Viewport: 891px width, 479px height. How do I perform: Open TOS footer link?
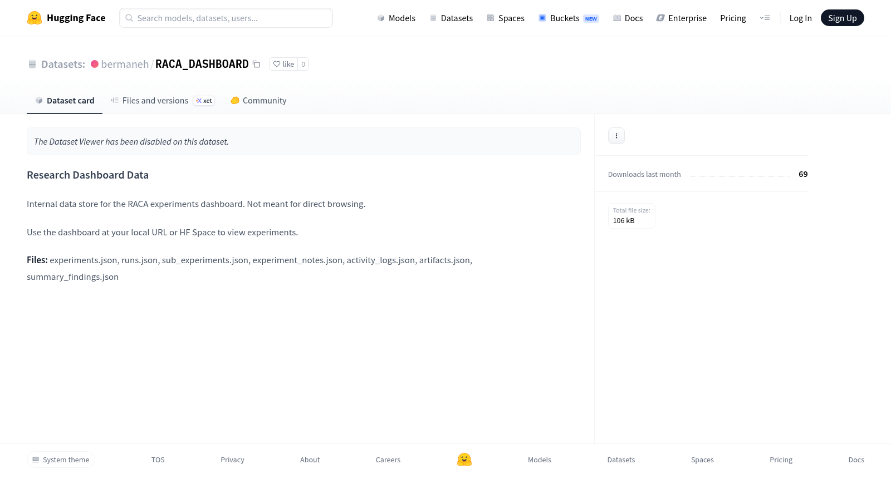click(x=158, y=460)
